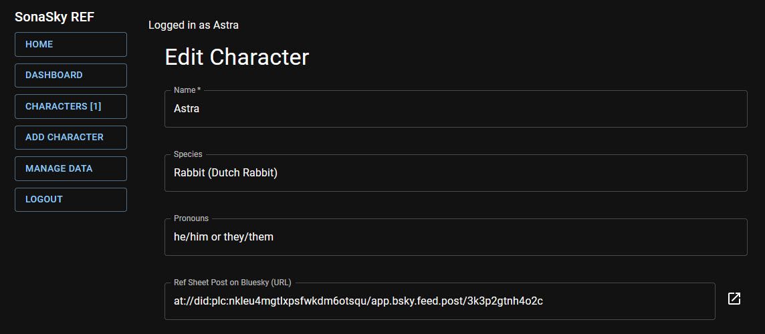Image resolution: width=765 pixels, height=334 pixels.
Task: View the Characters [1] list
Action: 70,106
